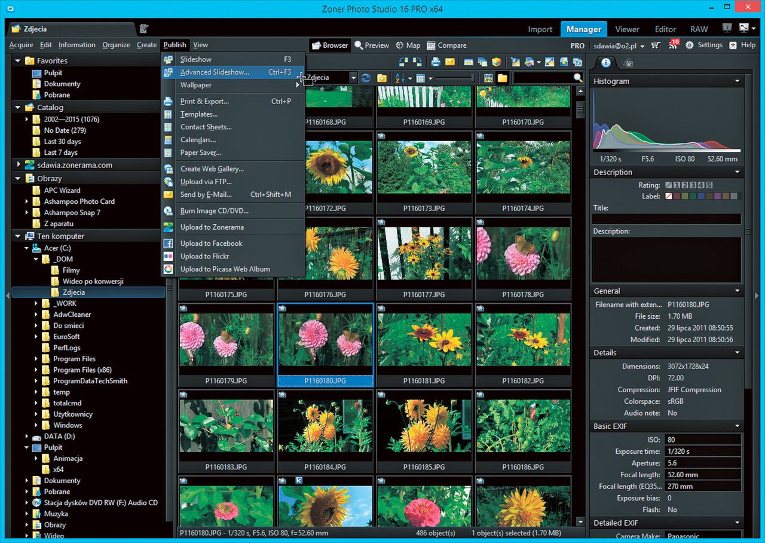Open the Calendars entry in the Publish menu
The height and width of the screenshot is (543, 765).
(x=233, y=140)
